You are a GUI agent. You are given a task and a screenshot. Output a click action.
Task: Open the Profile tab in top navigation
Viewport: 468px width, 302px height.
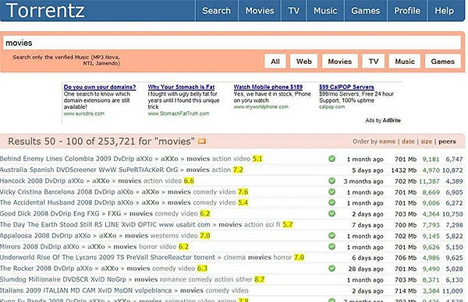click(x=407, y=11)
